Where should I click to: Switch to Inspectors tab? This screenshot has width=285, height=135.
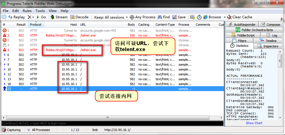click(x=268, y=46)
